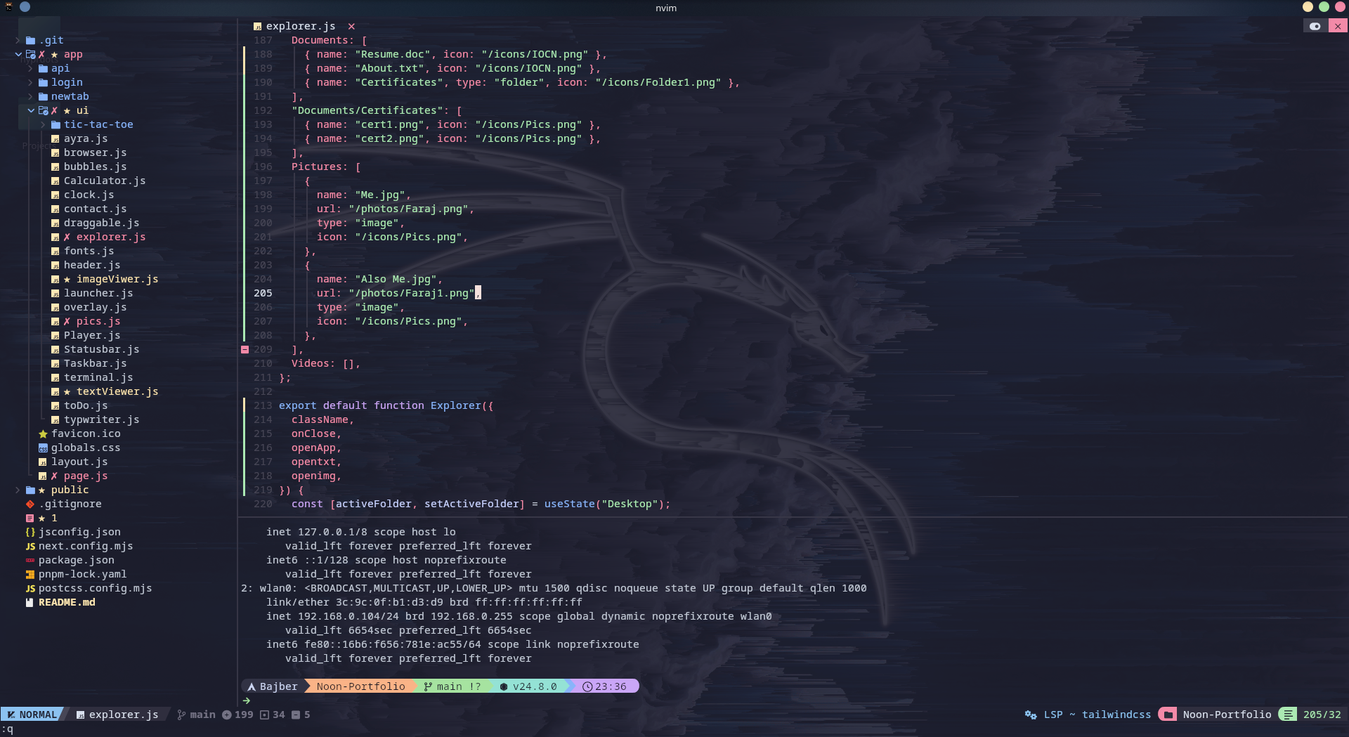The width and height of the screenshot is (1349, 737).
Task: Close the explorer.js buffer tab
Action: tap(351, 27)
